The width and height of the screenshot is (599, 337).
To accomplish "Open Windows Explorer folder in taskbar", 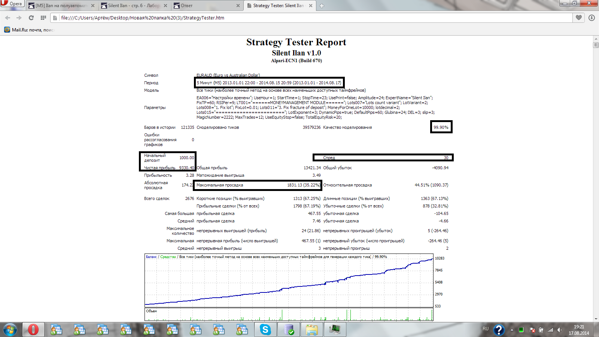I will point(312,330).
